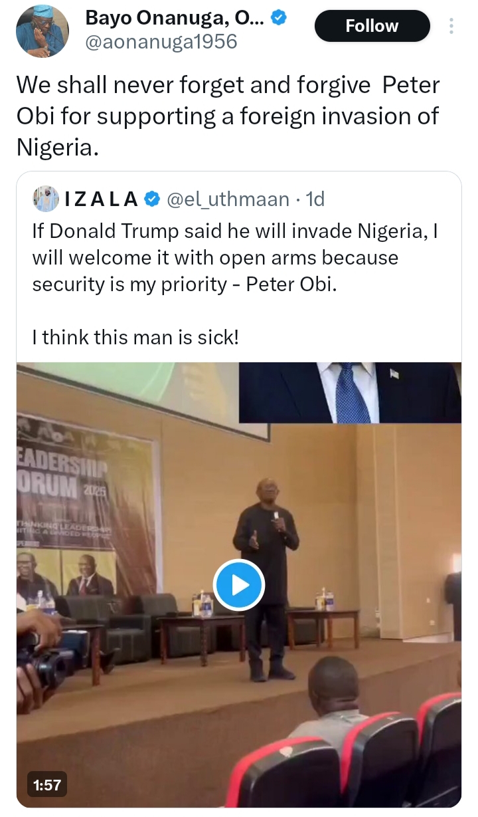Open the @el_uthmaan handle
This screenshot has width=478, height=817.
pyautogui.click(x=227, y=199)
